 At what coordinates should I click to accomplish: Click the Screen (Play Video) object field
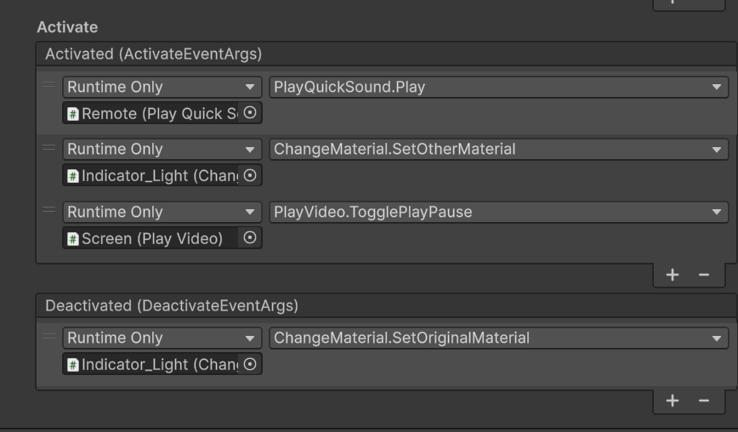[151, 239]
